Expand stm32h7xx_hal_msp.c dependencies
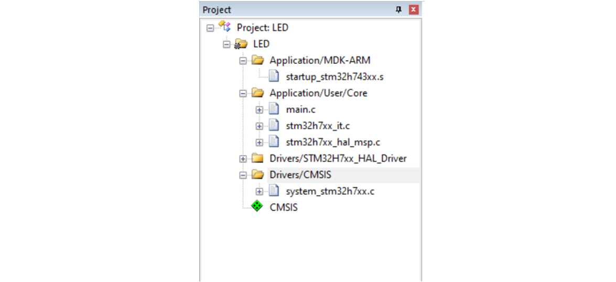The image size is (616, 282). pos(259,143)
